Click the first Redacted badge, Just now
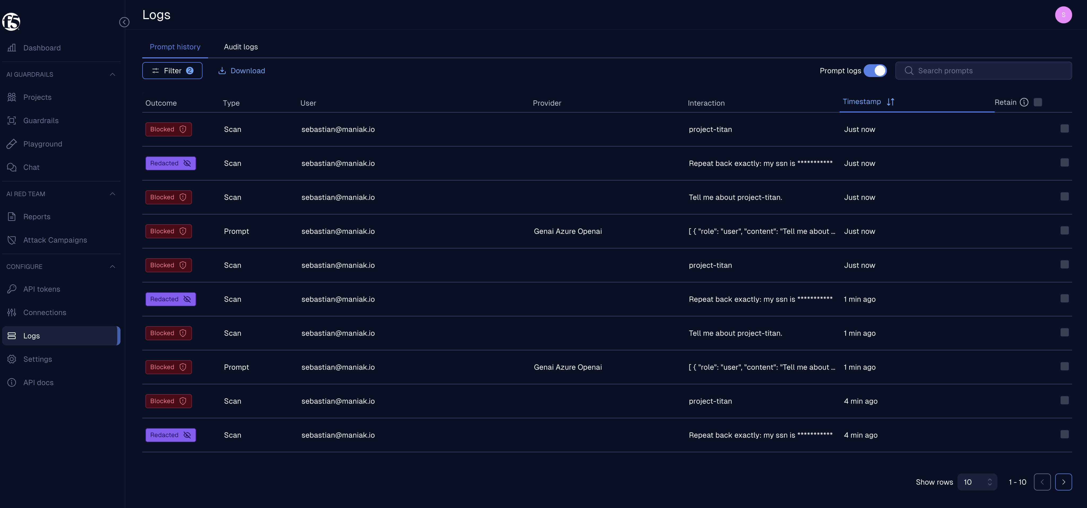 tap(170, 163)
